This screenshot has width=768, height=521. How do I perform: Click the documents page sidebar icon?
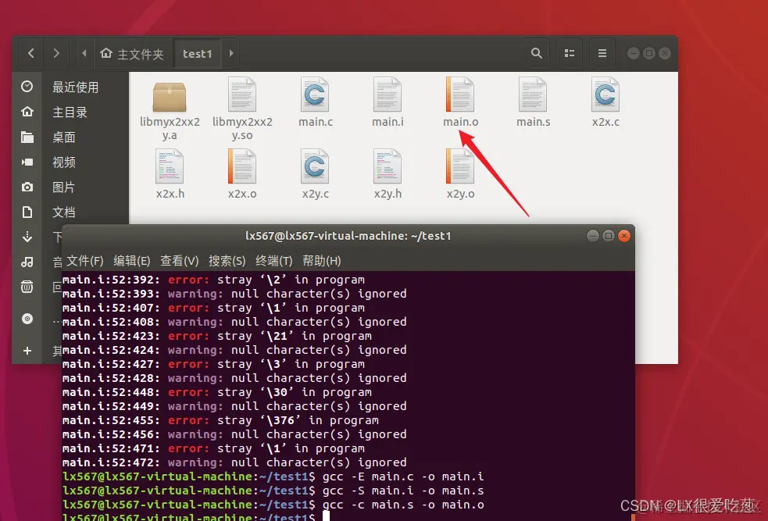click(x=27, y=212)
